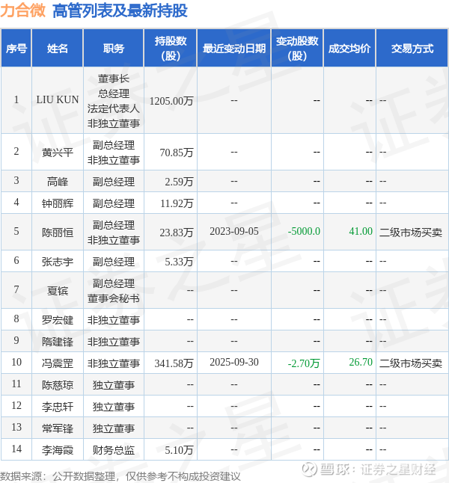Click the 姓名 column header
449x483 pixels.
point(58,49)
